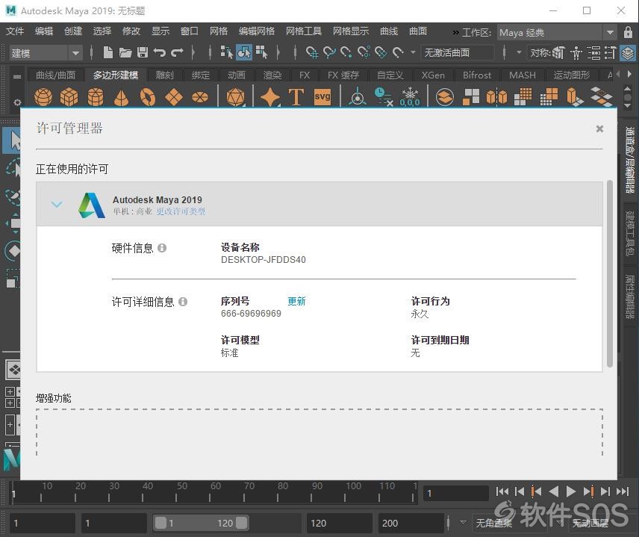The width and height of the screenshot is (639, 537).
Task: Expand the snap options dropdown arrow
Action: pyautogui.click(x=413, y=52)
